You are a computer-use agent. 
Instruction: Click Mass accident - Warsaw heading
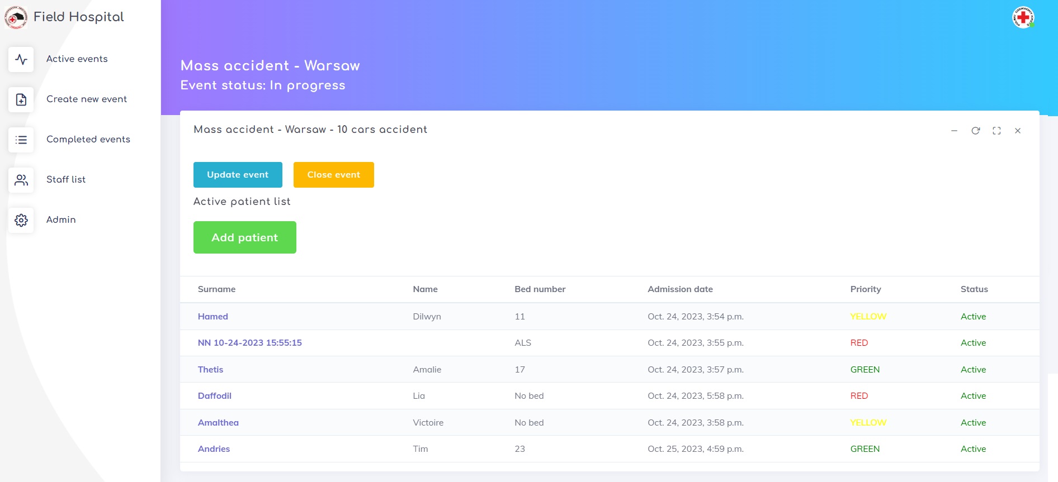tap(270, 66)
